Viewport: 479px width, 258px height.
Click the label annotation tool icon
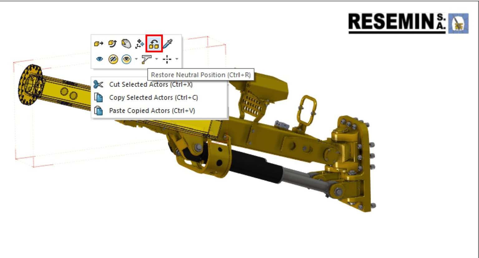pos(147,59)
